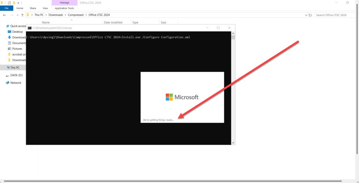Image resolution: width=359 pixels, height=183 pixels.
Task: Select This PC in the navigation pane
Action: [x=15, y=67]
